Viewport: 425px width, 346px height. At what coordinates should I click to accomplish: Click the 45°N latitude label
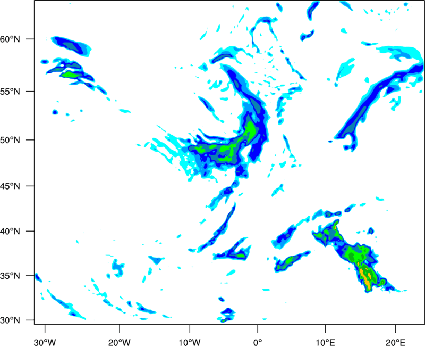[x=10, y=186]
